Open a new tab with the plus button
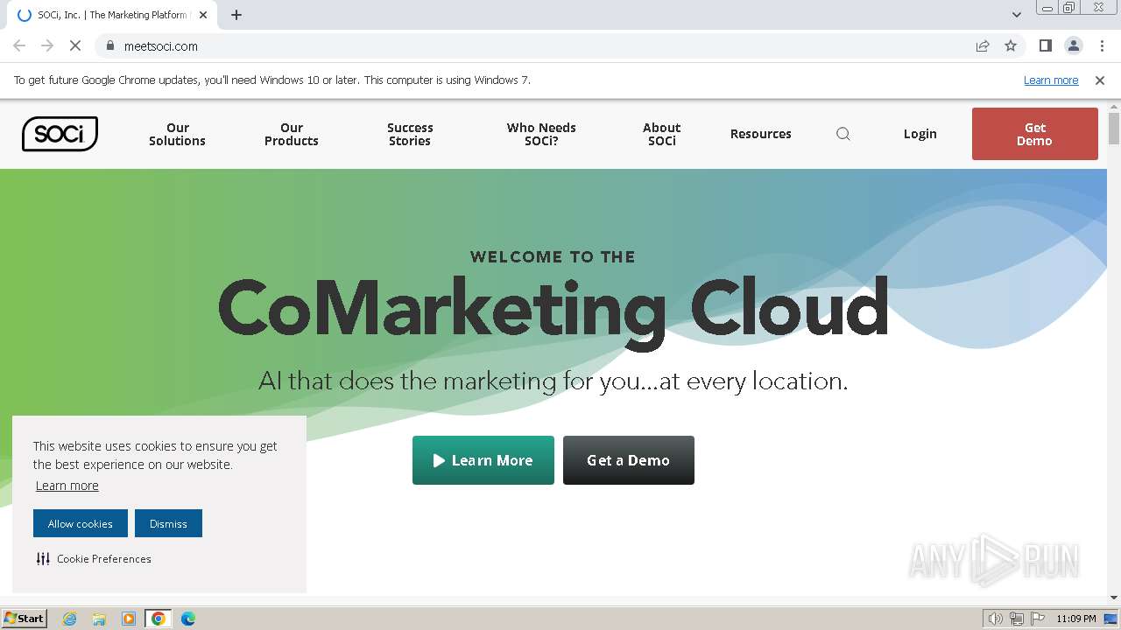Screen dimensions: 1121x630 [x=236, y=15]
